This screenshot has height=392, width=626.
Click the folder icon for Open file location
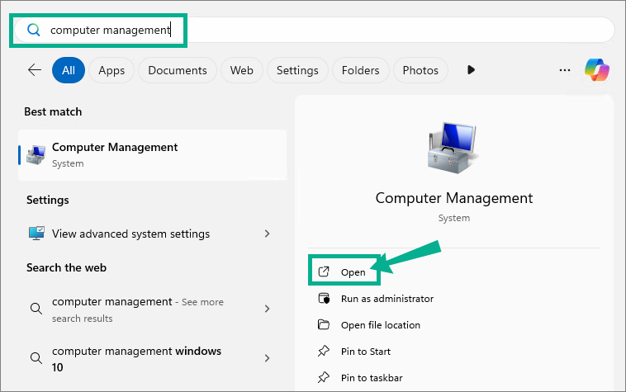[324, 324]
